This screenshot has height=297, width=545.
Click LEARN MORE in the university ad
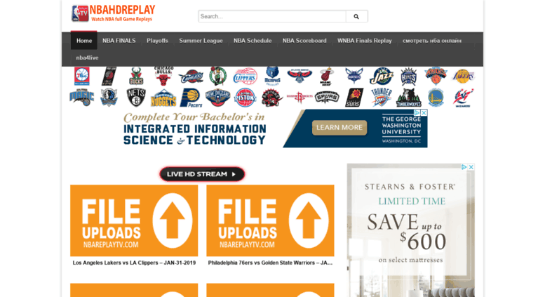(339, 128)
